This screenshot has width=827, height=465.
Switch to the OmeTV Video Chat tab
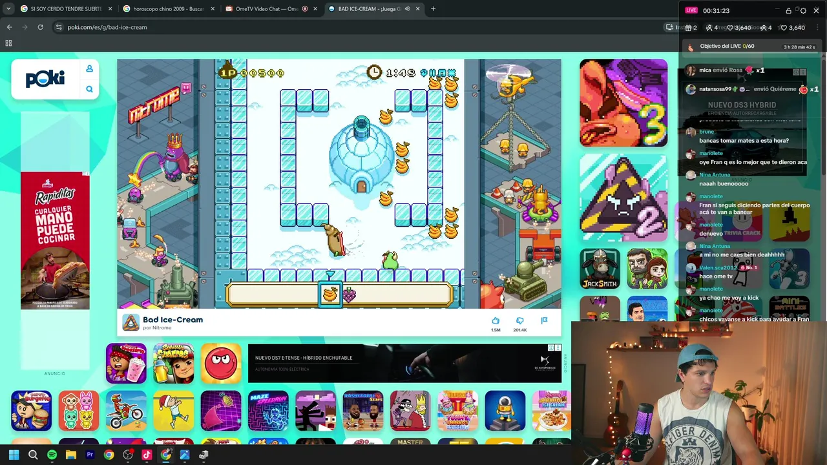(x=271, y=9)
